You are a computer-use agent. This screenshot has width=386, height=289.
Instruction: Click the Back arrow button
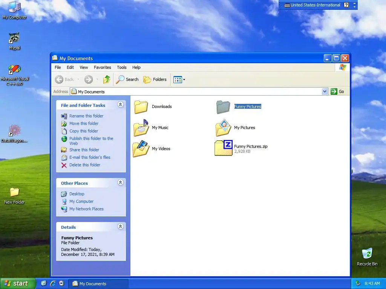coord(59,79)
